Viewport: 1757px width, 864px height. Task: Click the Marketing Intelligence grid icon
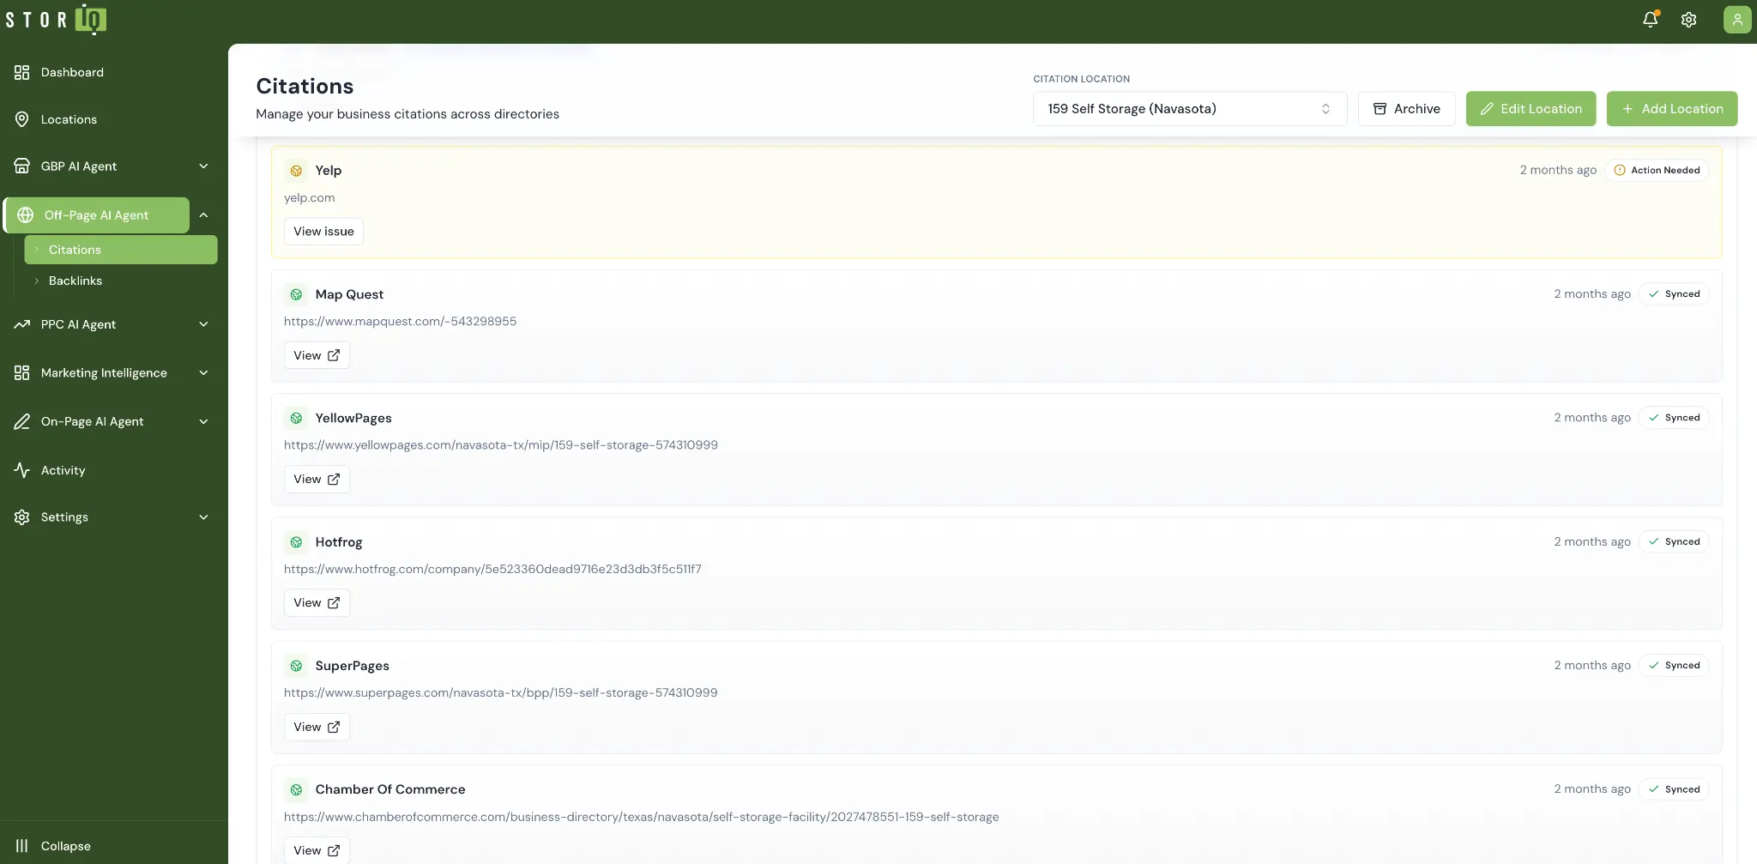coord(22,373)
